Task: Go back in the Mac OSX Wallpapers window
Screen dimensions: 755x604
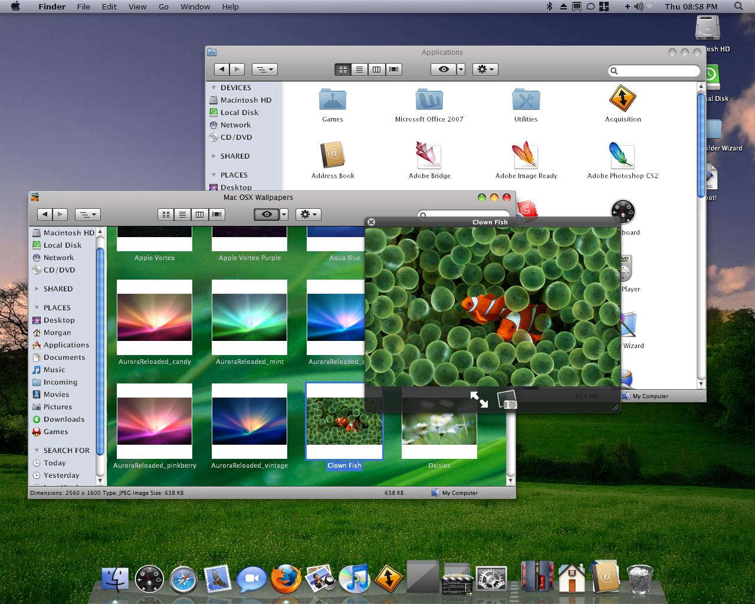Action: [45, 215]
